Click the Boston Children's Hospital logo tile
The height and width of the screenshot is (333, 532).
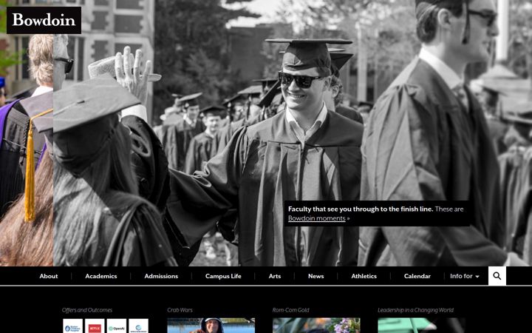point(72,326)
